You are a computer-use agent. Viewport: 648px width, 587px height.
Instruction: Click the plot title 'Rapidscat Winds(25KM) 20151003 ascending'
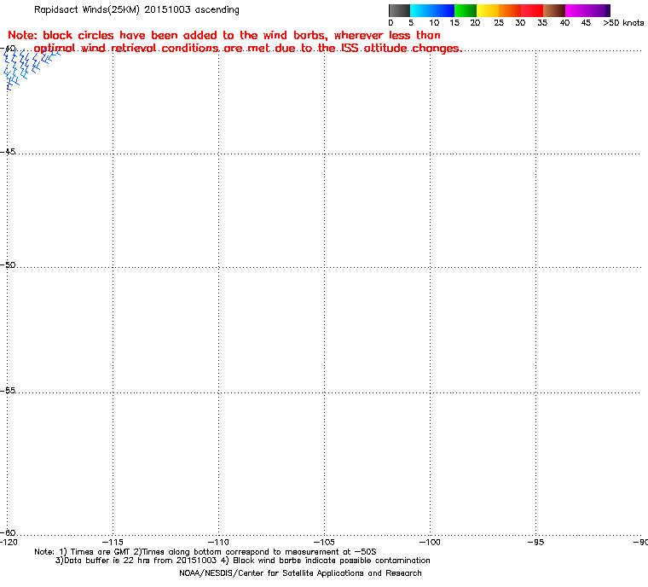(x=136, y=9)
